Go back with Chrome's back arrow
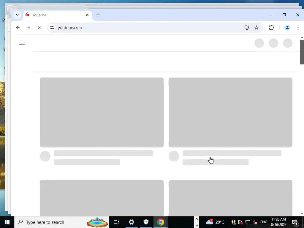304x228 pixels. [18, 28]
